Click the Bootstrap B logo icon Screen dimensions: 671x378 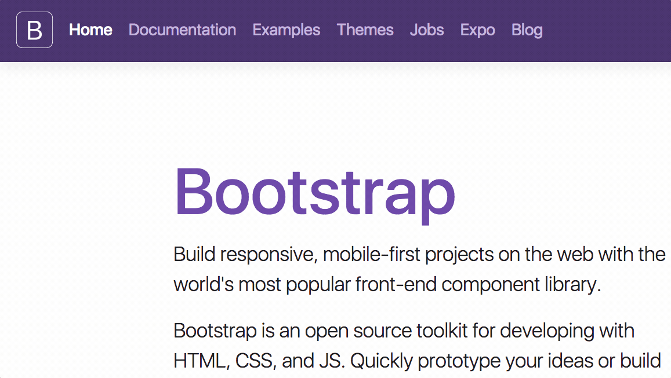click(34, 30)
